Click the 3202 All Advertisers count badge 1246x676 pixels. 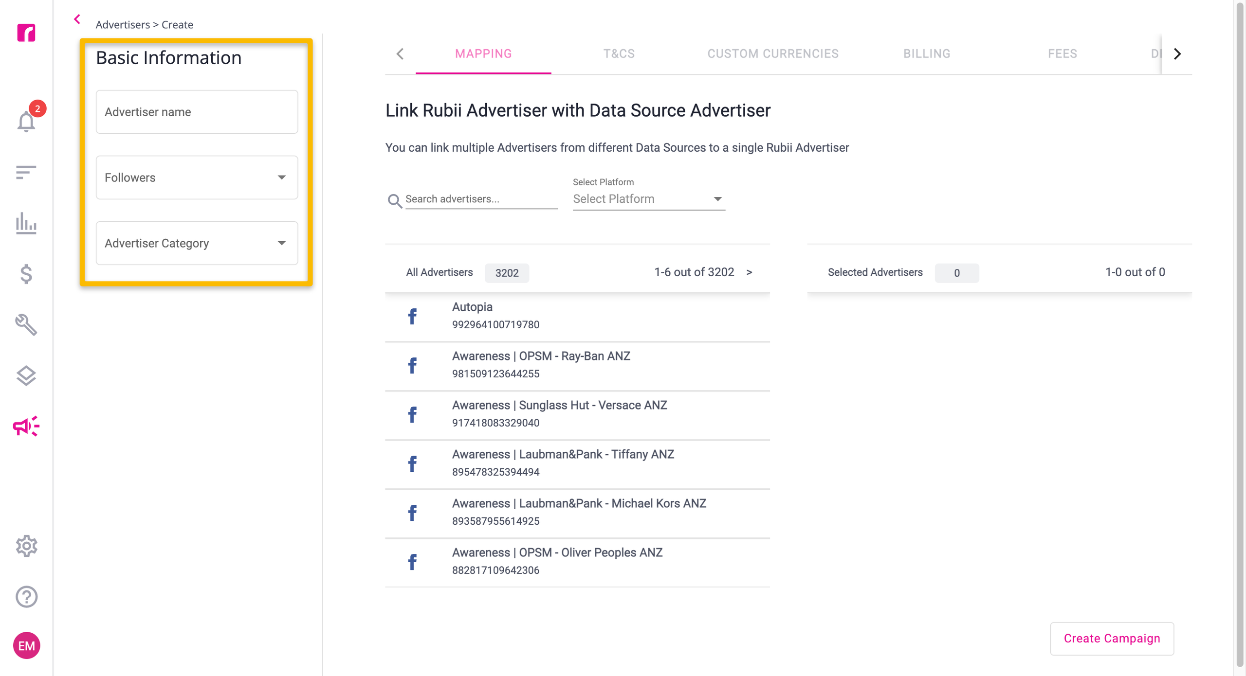507,273
